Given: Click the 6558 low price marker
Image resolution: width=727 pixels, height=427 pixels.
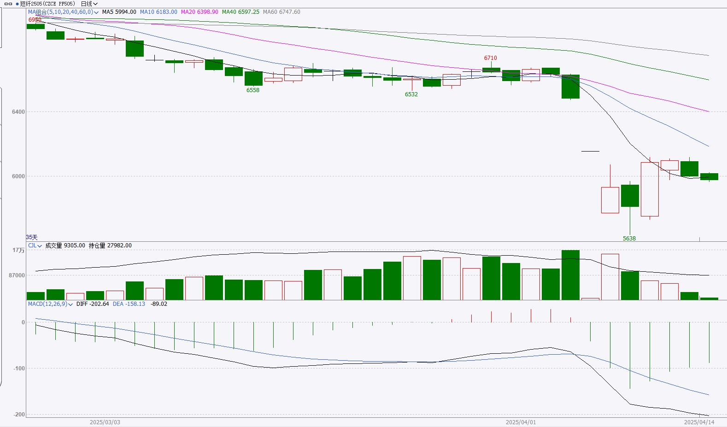Looking at the screenshot, I should tap(252, 90).
